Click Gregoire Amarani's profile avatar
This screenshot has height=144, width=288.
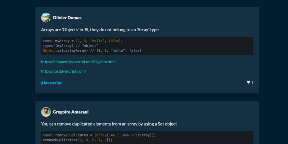click(46, 112)
